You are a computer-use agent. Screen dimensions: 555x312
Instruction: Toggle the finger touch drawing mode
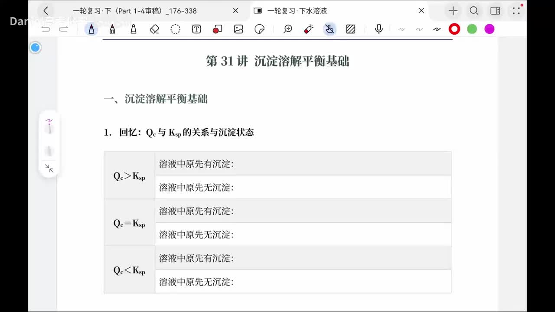pyautogui.click(x=330, y=29)
